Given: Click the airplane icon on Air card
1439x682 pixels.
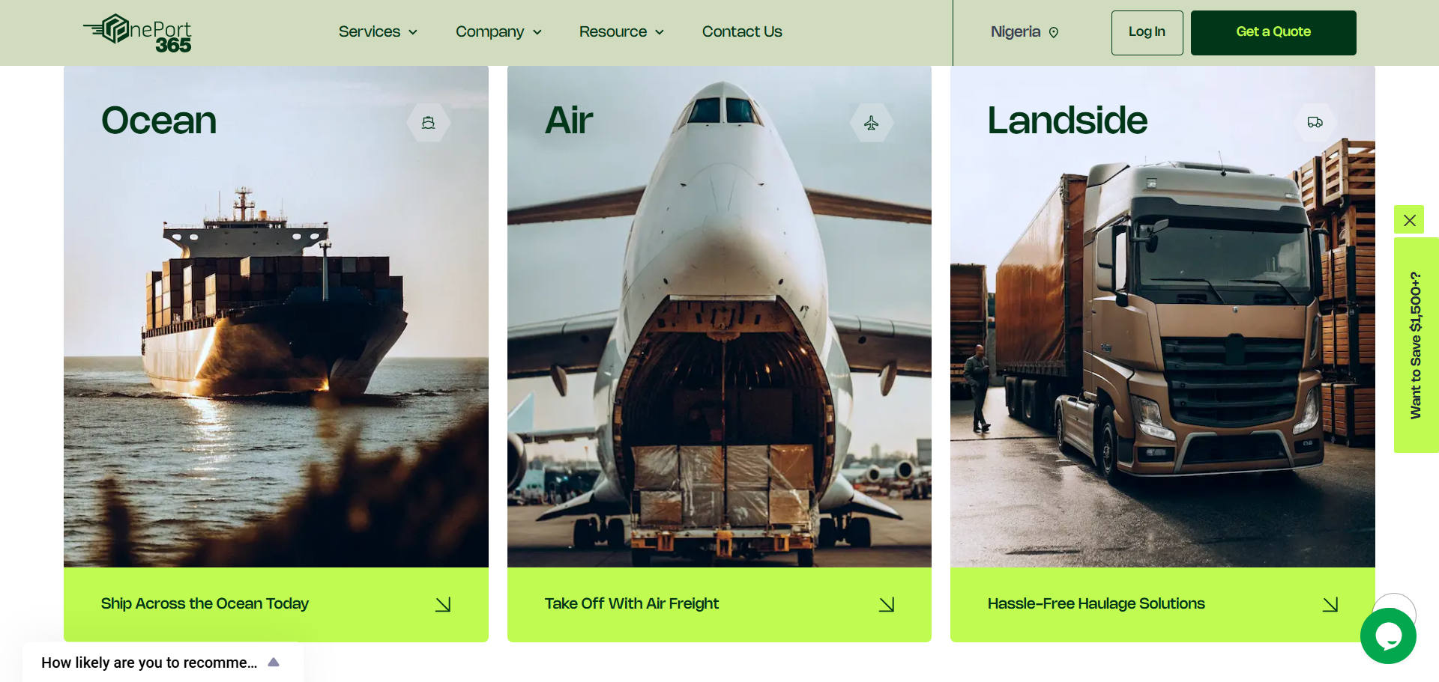Looking at the screenshot, I should tap(872, 123).
